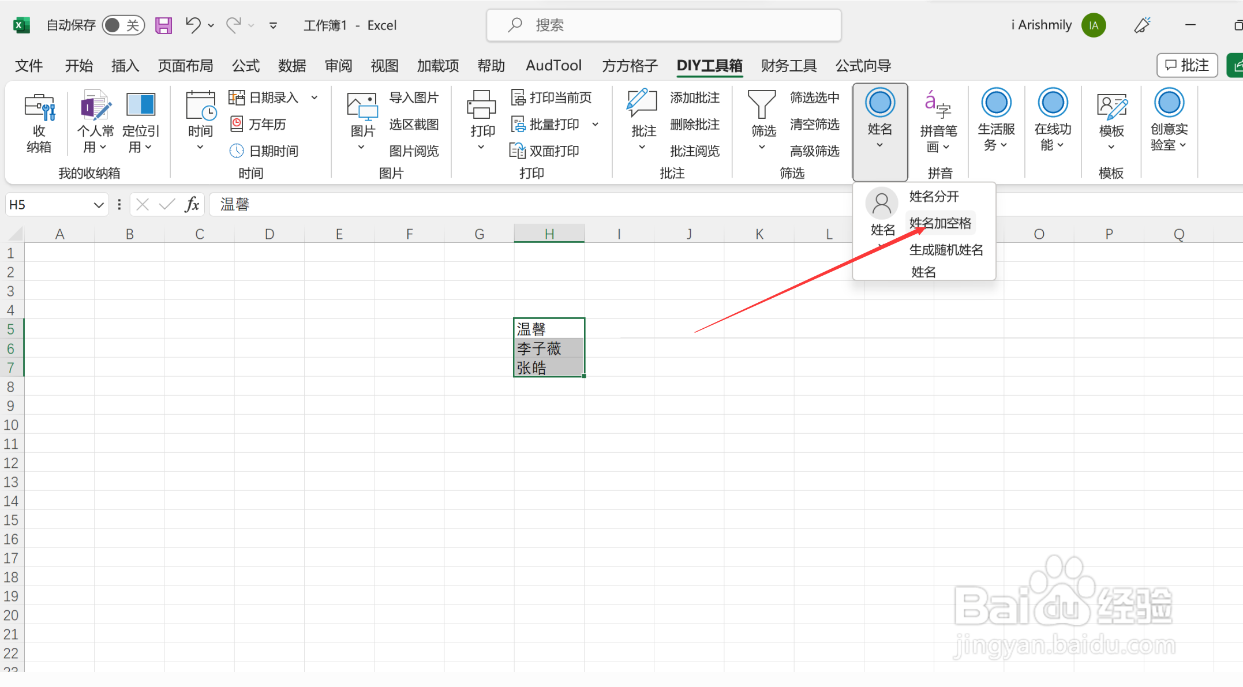The height and width of the screenshot is (687, 1243).
Task: Switch to the 方方格子 tab
Action: (x=630, y=65)
